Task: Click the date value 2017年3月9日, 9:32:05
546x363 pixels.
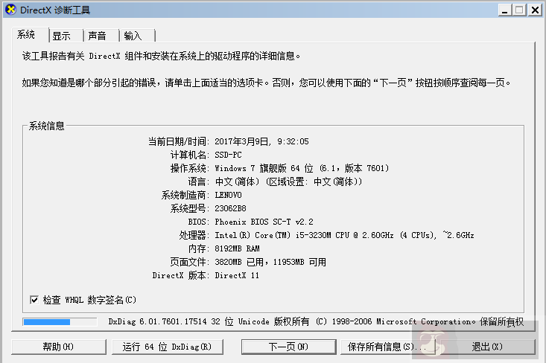Action: 261,141
